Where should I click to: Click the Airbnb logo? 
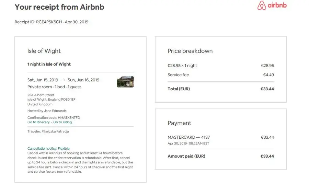click(x=272, y=6)
